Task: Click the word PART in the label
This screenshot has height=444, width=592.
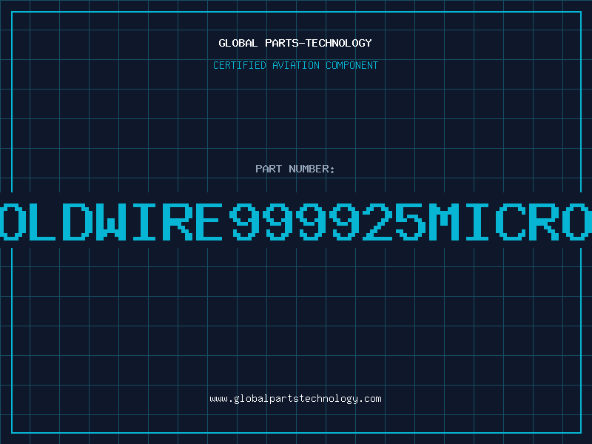Action: 269,169
